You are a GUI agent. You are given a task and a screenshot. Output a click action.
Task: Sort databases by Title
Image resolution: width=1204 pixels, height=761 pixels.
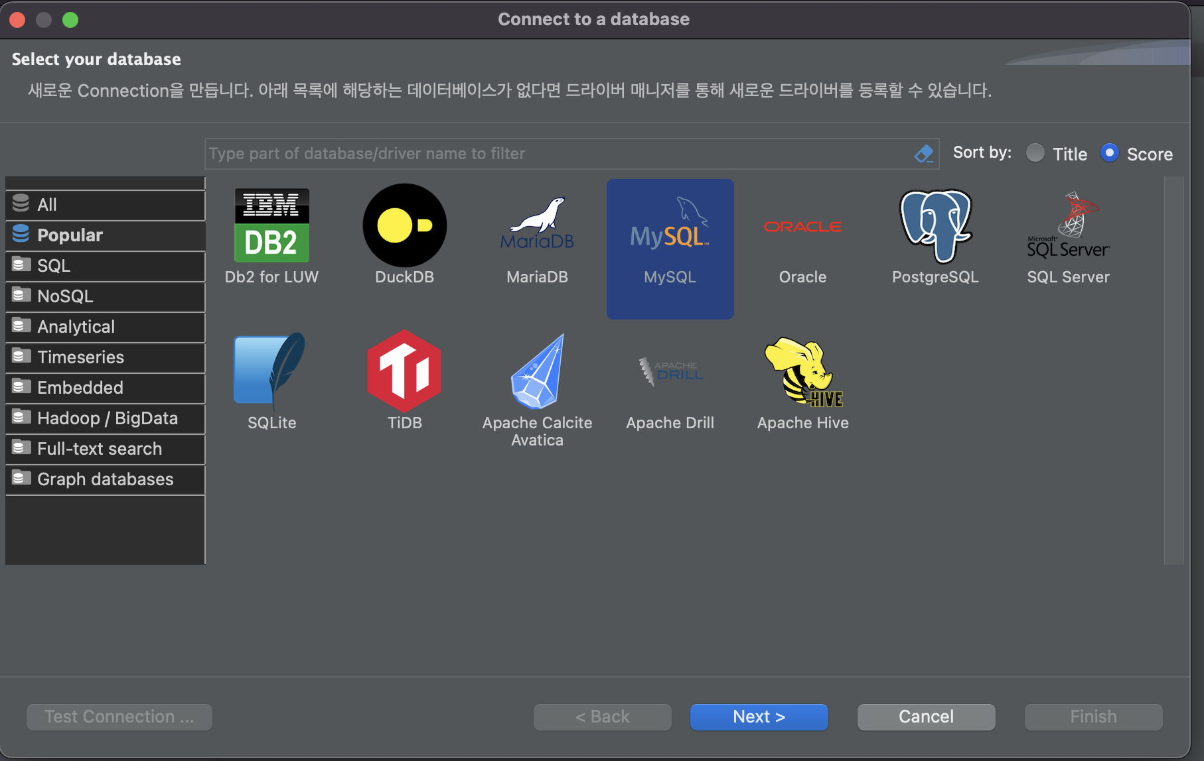point(1035,153)
